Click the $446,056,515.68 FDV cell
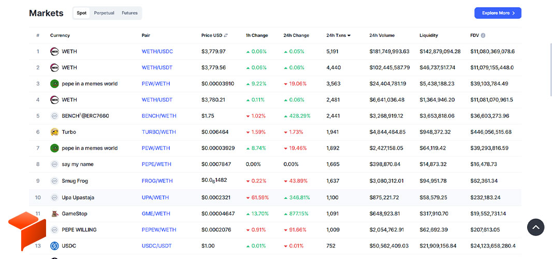The image size is (552, 259). click(491, 132)
